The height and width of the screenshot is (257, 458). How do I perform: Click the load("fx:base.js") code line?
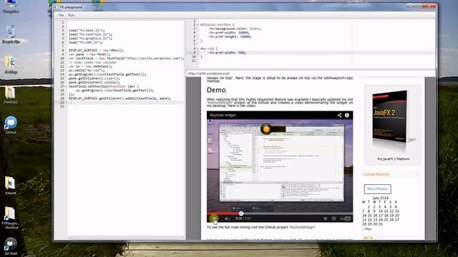tap(87, 30)
